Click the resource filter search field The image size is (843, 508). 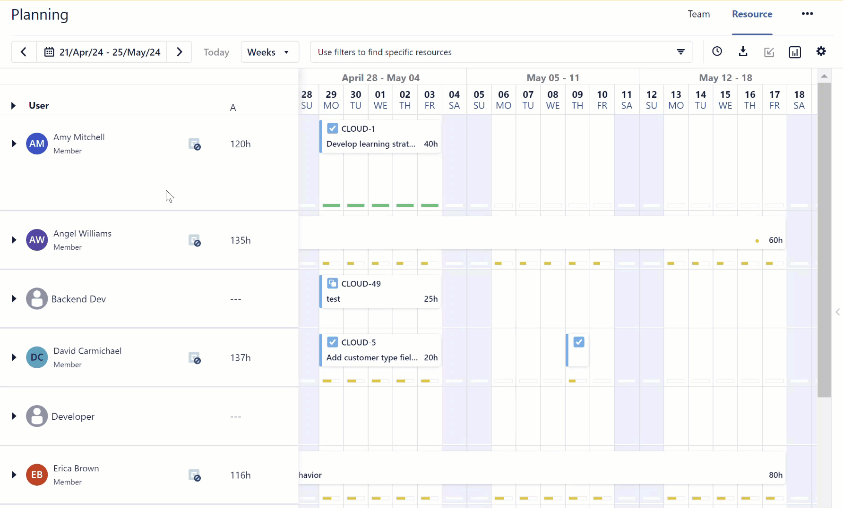pyautogui.click(x=473, y=52)
